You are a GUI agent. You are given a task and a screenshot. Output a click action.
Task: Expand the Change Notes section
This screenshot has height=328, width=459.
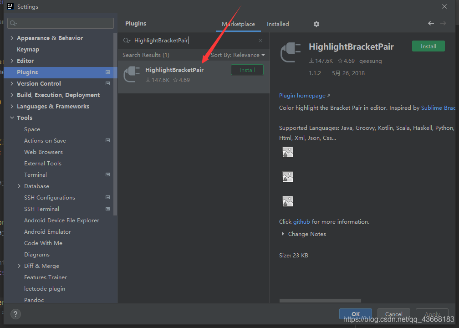pyautogui.click(x=283, y=234)
